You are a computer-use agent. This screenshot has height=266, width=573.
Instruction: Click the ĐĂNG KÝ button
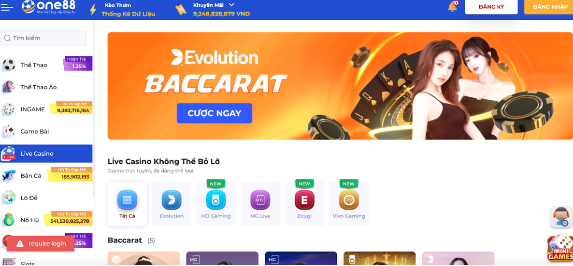(x=491, y=7)
